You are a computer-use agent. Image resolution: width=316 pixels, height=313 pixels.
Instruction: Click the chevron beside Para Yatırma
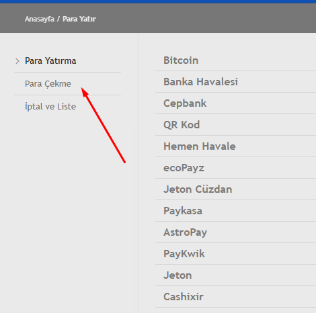[x=17, y=61]
